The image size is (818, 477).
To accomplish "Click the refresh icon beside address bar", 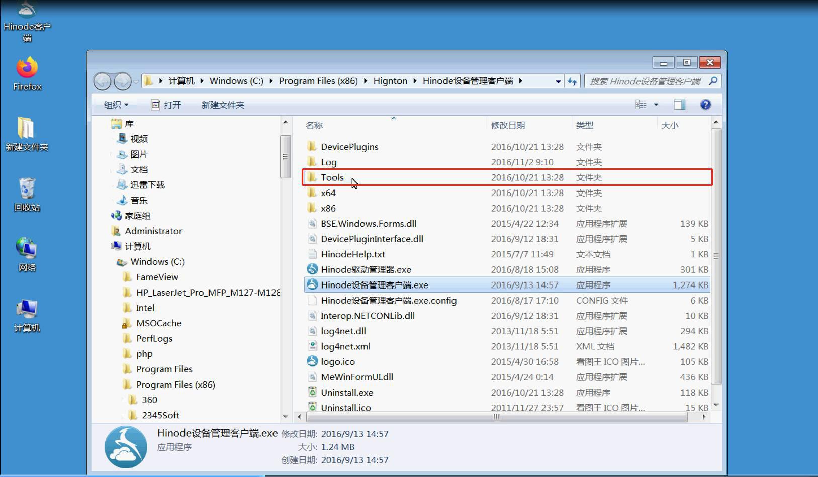I will click(572, 81).
